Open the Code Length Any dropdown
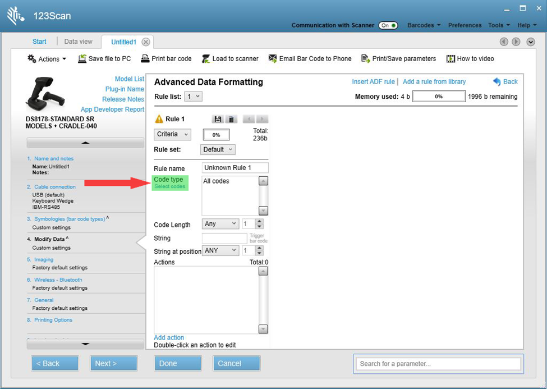The width and height of the screenshot is (547, 389). [220, 223]
